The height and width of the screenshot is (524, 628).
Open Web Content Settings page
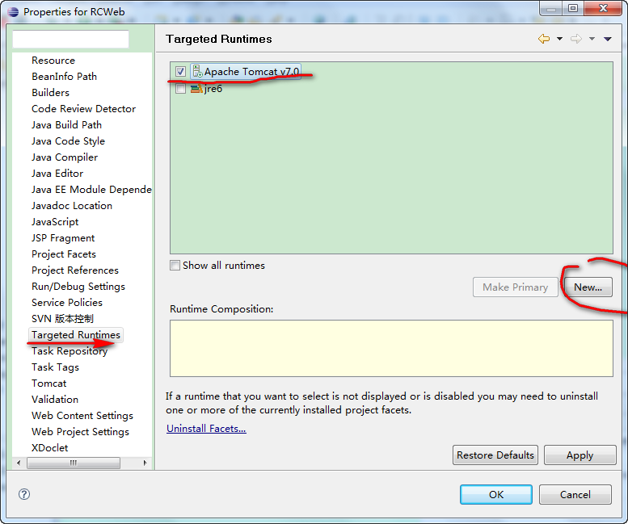82,416
